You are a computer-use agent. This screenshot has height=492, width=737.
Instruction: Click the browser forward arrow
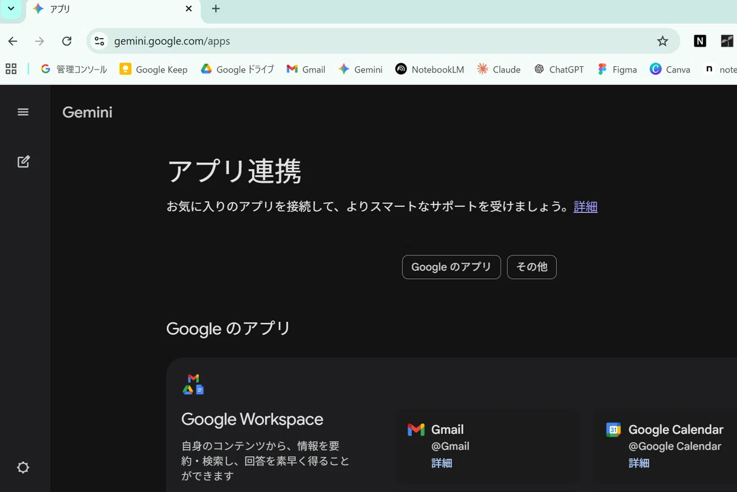40,41
